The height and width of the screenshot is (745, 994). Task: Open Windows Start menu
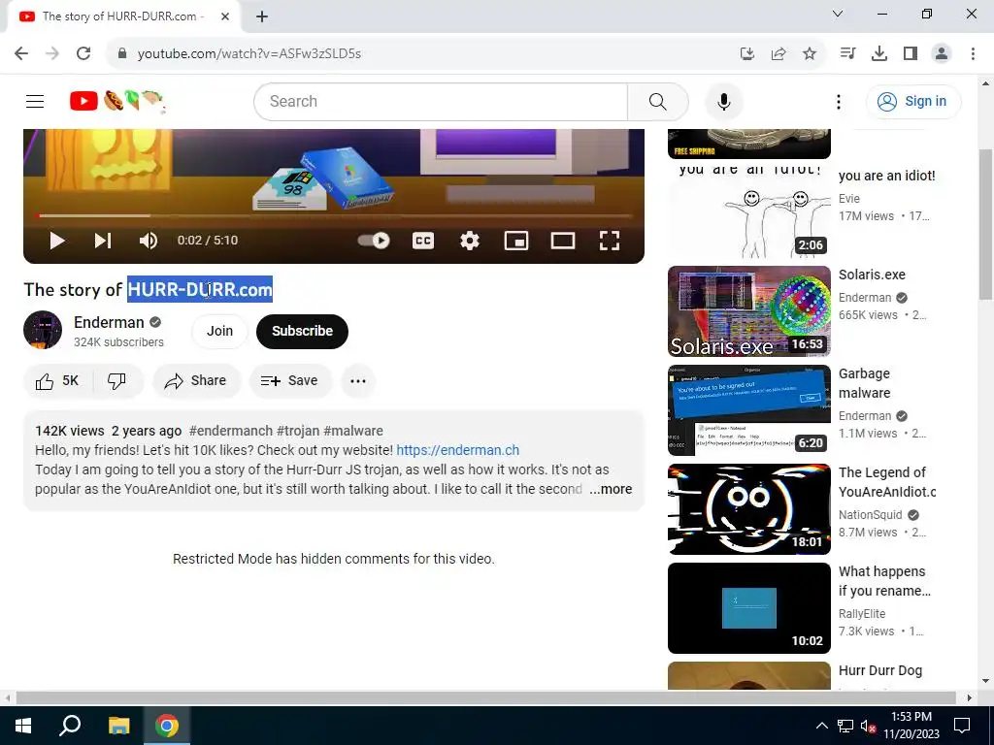coord(23,726)
